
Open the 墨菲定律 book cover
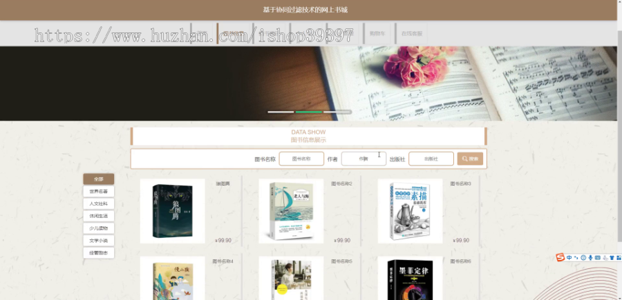coord(410,278)
